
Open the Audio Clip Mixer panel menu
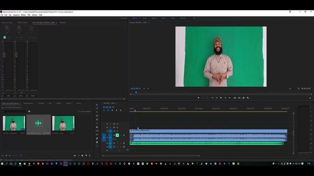pyautogui.click(x=56, y=23)
